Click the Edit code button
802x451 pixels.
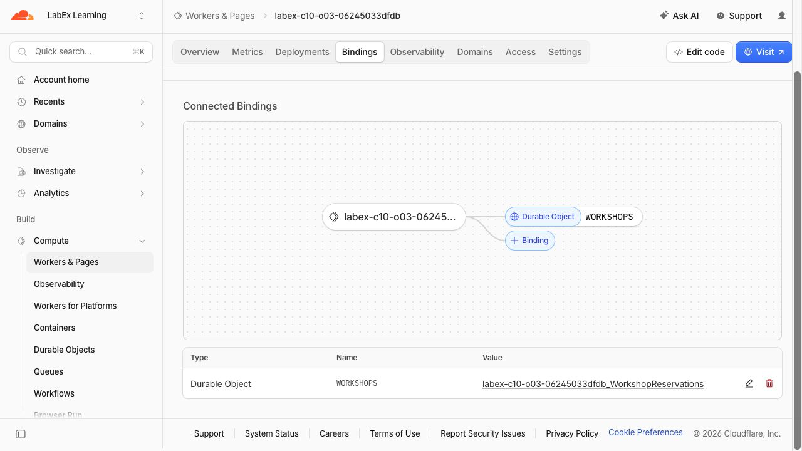pyautogui.click(x=699, y=52)
